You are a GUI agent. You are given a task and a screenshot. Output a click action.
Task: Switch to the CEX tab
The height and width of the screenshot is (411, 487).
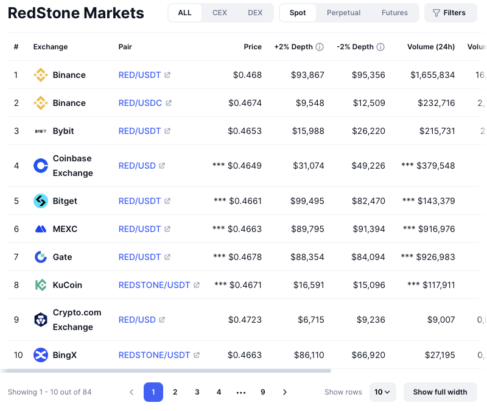(220, 13)
